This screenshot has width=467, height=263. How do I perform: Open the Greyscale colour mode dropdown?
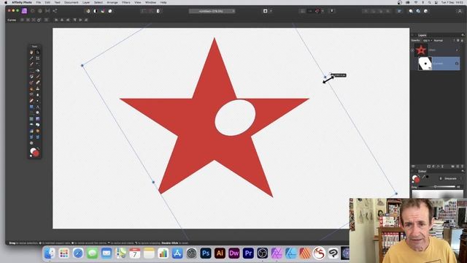tap(450, 178)
